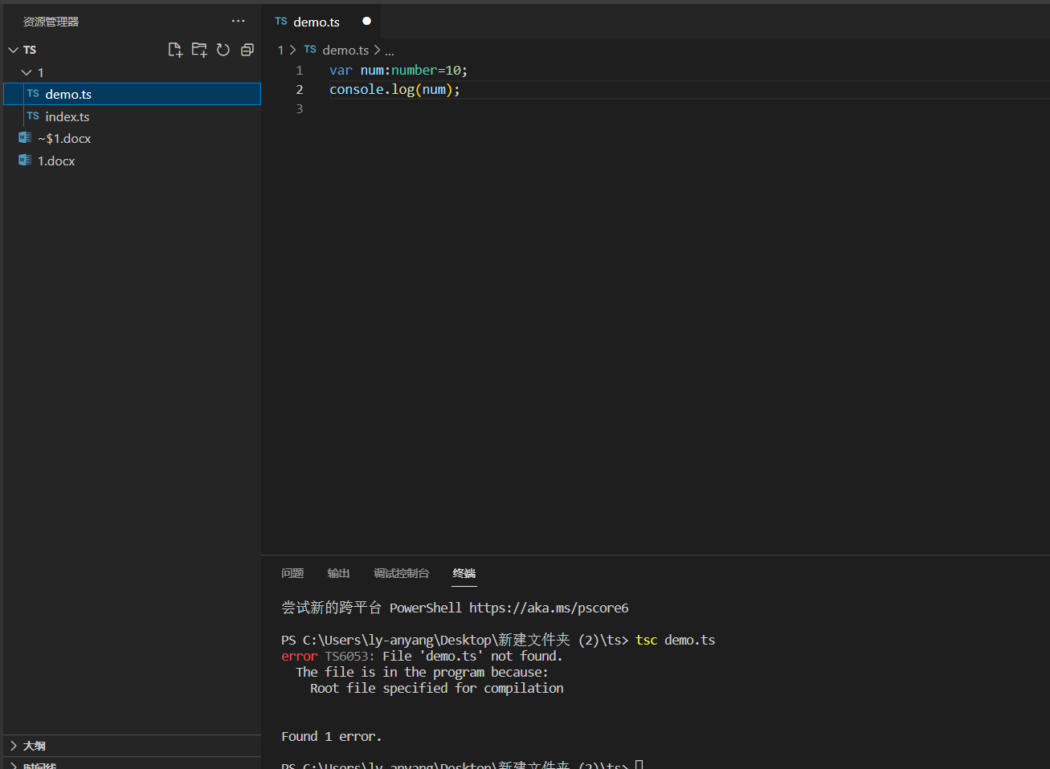Expand the 时间线 timeline section
The width and height of the screenshot is (1050, 769).
coord(132,764)
